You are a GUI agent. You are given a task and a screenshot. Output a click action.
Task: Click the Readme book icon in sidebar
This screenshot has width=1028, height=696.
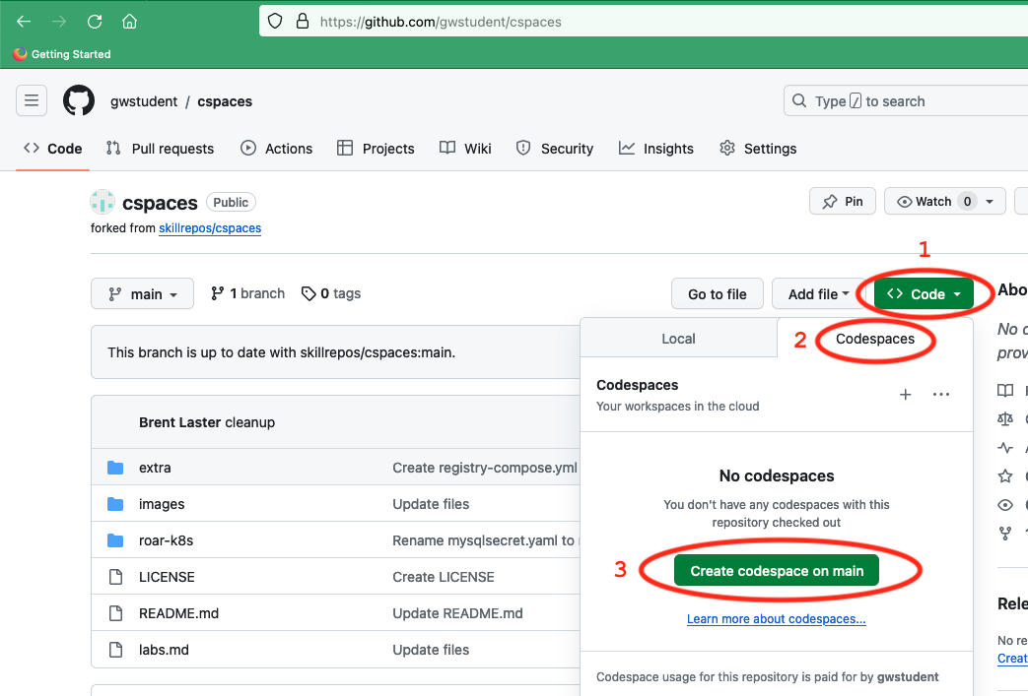point(1005,390)
